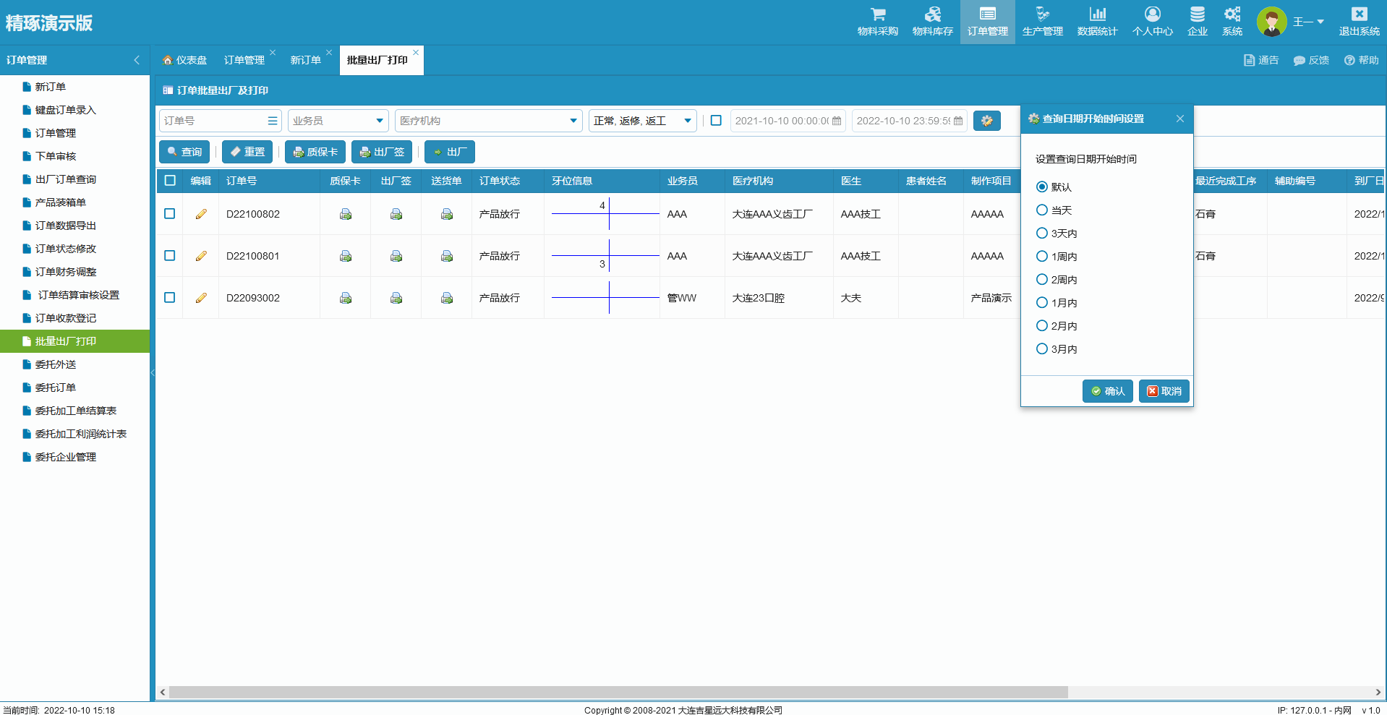Select the 3月内 radio option
This screenshot has height=715, width=1387.
tap(1042, 348)
